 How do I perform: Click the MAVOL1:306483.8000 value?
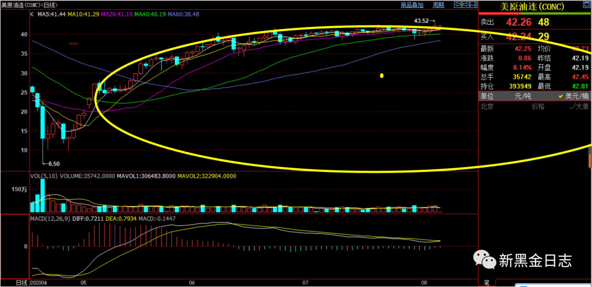pyautogui.click(x=146, y=176)
